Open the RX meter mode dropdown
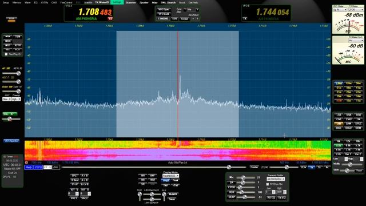This screenshot has height=206, width=366. (340, 10)
